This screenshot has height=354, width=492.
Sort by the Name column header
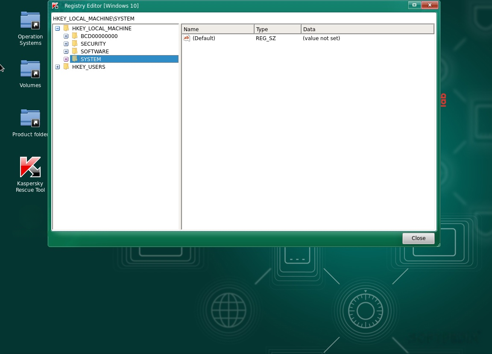click(218, 29)
